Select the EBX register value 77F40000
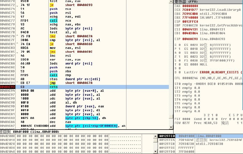 pyautogui.click(x=190, y=18)
